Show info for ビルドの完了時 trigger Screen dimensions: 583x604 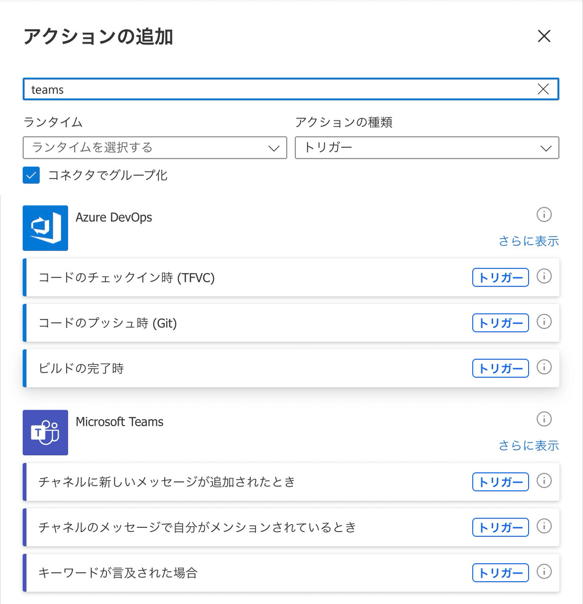tap(544, 367)
